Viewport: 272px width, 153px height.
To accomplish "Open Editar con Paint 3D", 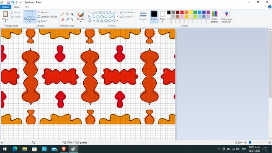I will (227, 17).
